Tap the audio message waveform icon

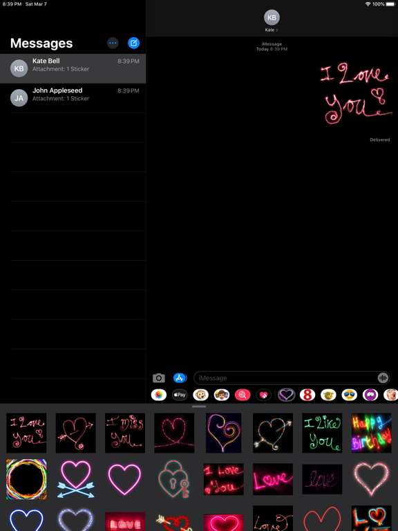pyautogui.click(x=383, y=378)
